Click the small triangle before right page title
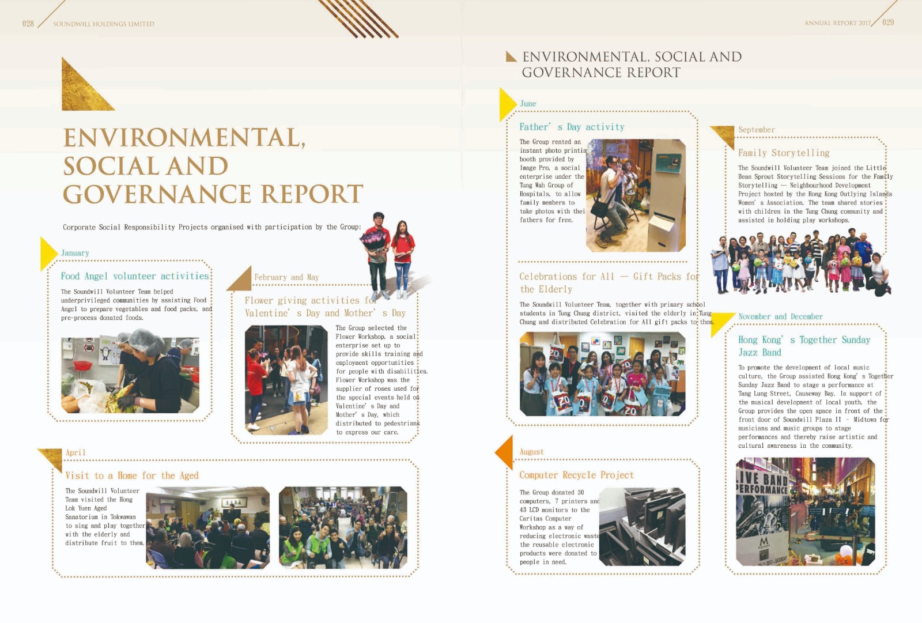 point(511,56)
